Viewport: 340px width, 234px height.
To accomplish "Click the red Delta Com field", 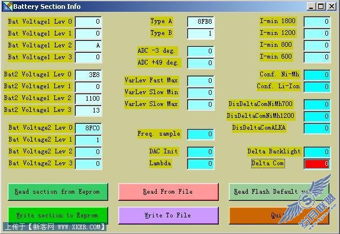I will tap(317, 164).
